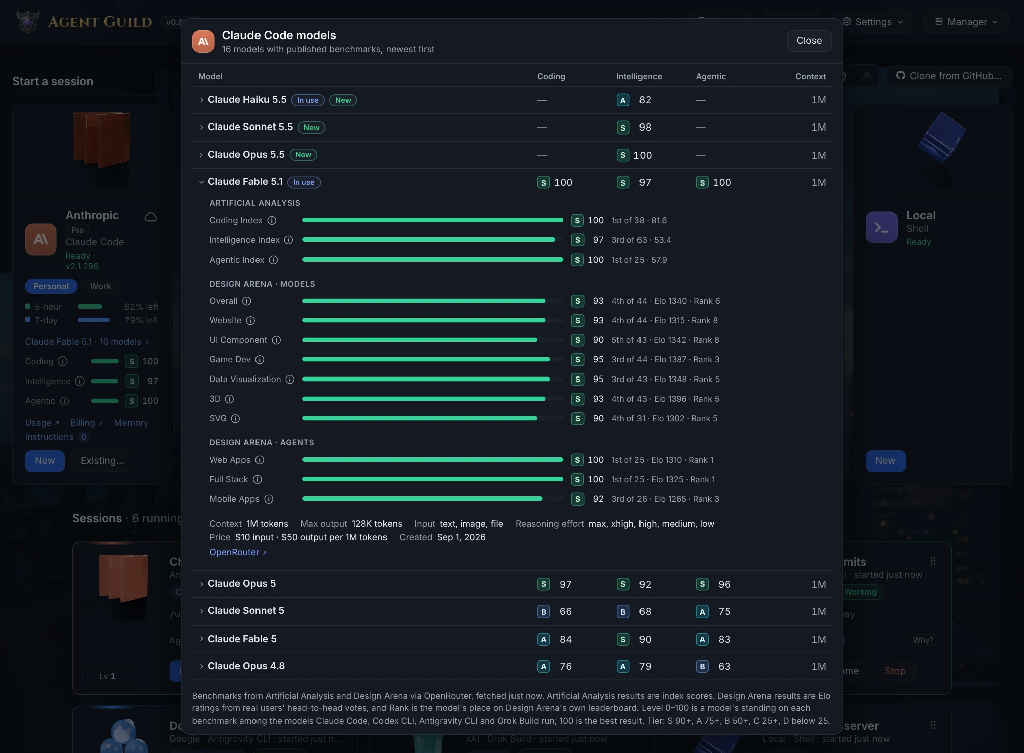The width and height of the screenshot is (1024, 753).
Task: Expand the Claude Fable 5 row
Action: point(511,639)
